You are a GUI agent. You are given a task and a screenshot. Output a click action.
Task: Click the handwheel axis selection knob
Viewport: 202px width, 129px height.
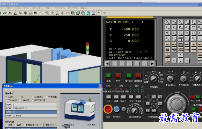(170, 79)
